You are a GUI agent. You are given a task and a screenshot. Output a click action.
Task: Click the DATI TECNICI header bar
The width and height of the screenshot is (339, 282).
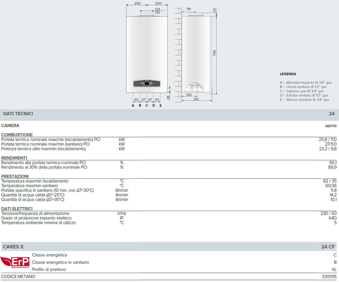169,114
